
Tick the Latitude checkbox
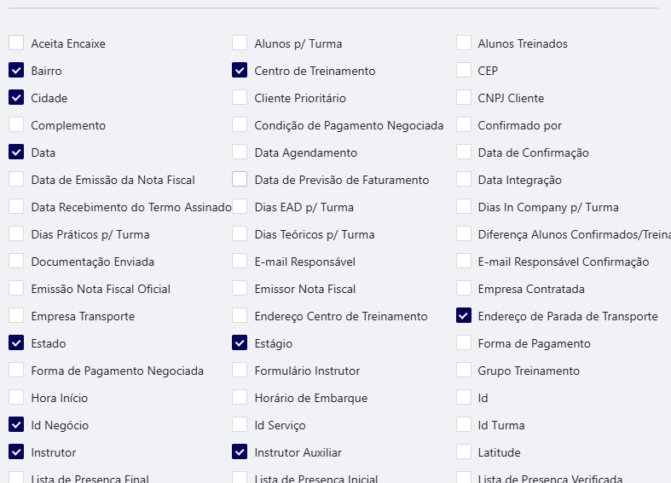pos(463,452)
